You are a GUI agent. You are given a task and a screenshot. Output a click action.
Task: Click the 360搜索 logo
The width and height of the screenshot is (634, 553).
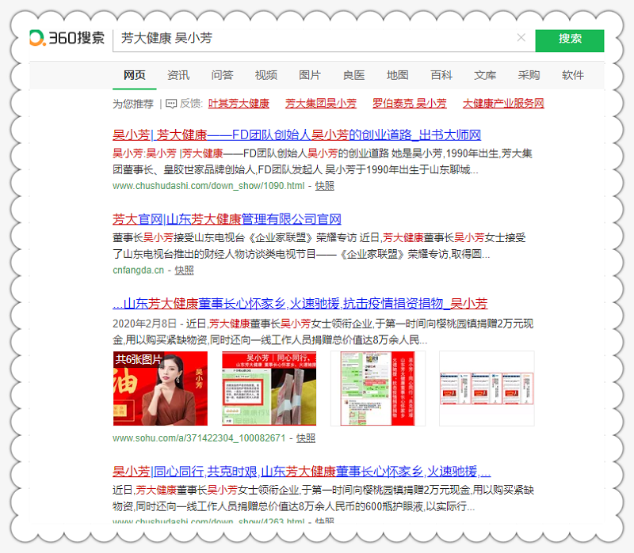pyautogui.click(x=67, y=38)
